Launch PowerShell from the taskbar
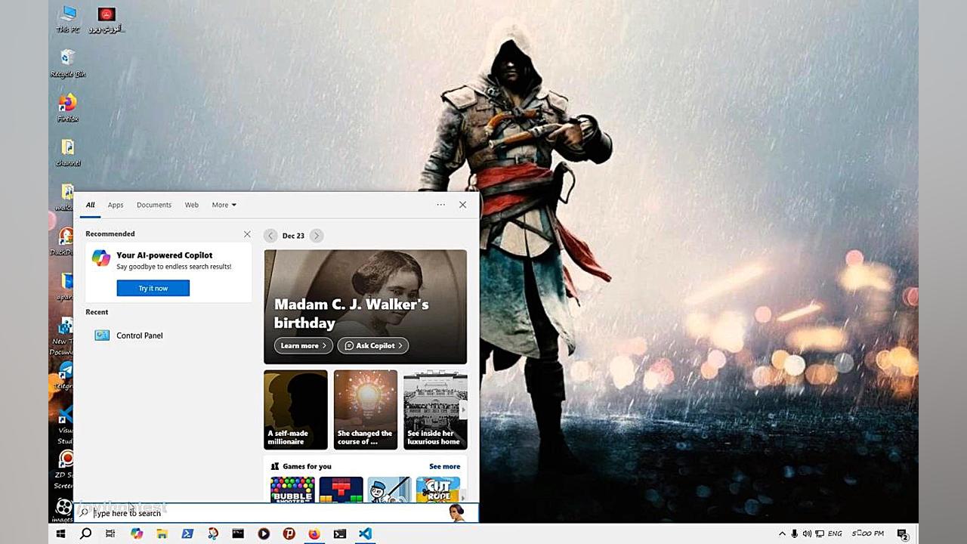Screen dimensions: 967x544 187,533
